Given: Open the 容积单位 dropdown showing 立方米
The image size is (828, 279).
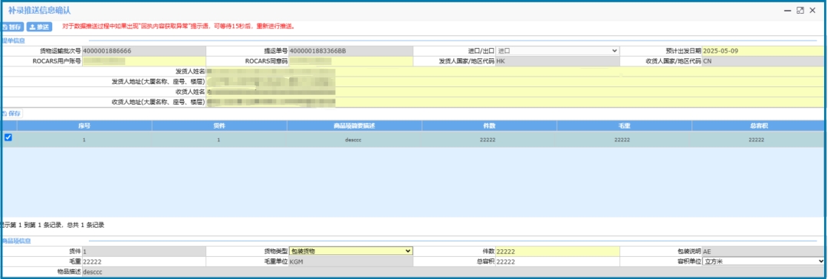Looking at the screenshot, I should pos(764,261).
